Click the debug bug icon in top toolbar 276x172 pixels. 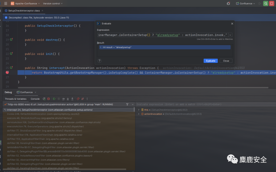click(228, 4)
